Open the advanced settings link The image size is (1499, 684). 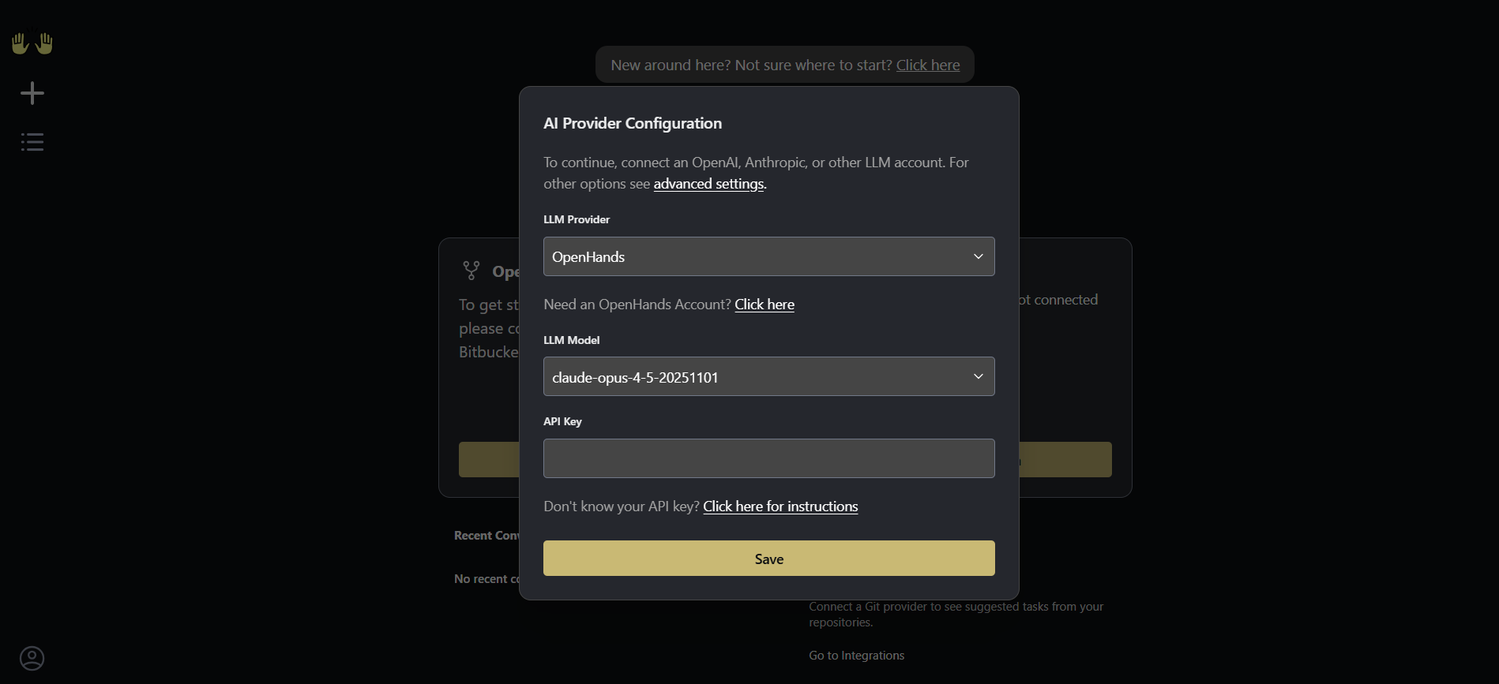point(708,184)
